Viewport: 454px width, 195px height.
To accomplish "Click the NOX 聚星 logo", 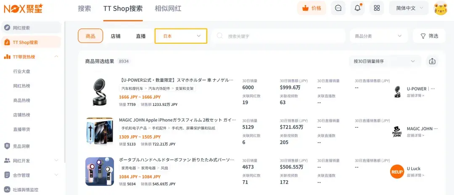I will coord(23,8).
